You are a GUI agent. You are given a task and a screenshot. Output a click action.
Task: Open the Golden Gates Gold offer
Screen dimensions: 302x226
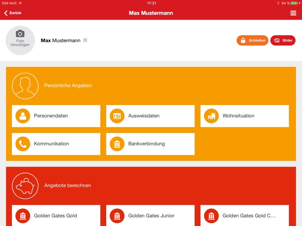[x=56, y=216]
